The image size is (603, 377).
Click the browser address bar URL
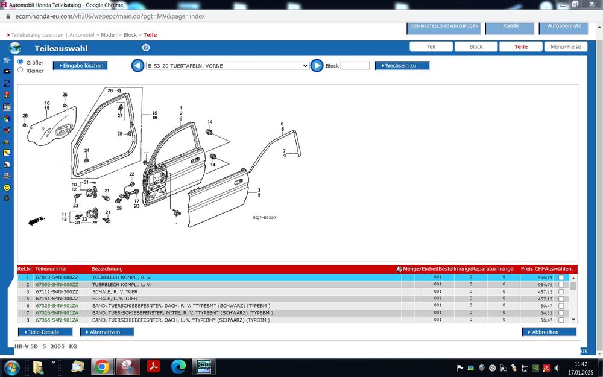[110, 16]
